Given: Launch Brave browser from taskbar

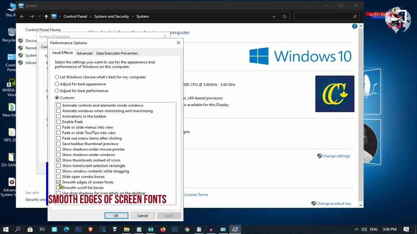Looking at the screenshot, I should 91,229.
